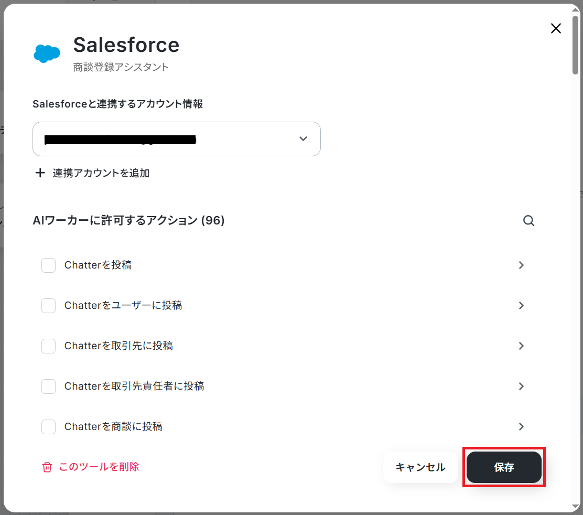Click the scrollbar up arrow
The image size is (583, 515).
[576, 9]
